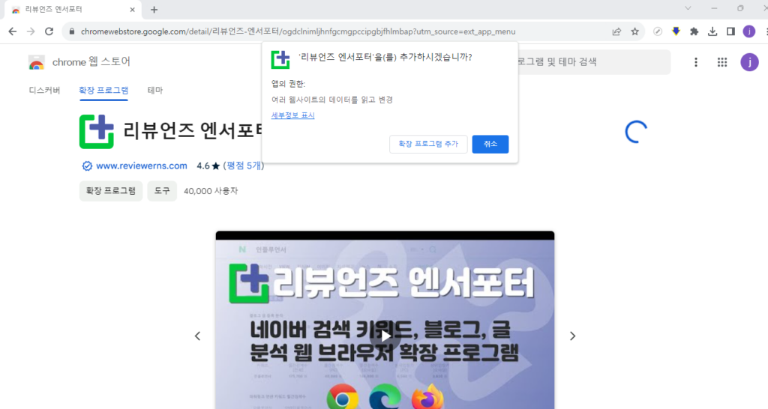Select the 리뷰언즈 엔서포터 browser tab
The height and width of the screenshot is (409, 768).
coord(73,9)
